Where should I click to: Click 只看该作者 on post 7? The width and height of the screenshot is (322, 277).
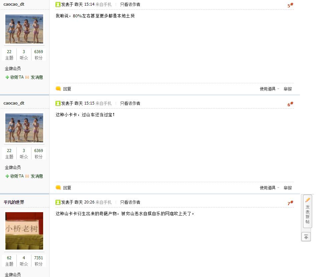coord(130,202)
